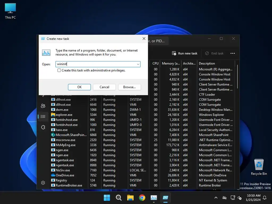Click OK in Create new task
This screenshot has height=204, width=272.
point(79,87)
